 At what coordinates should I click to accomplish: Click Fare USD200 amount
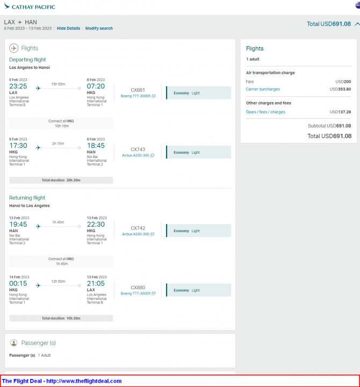point(343,82)
